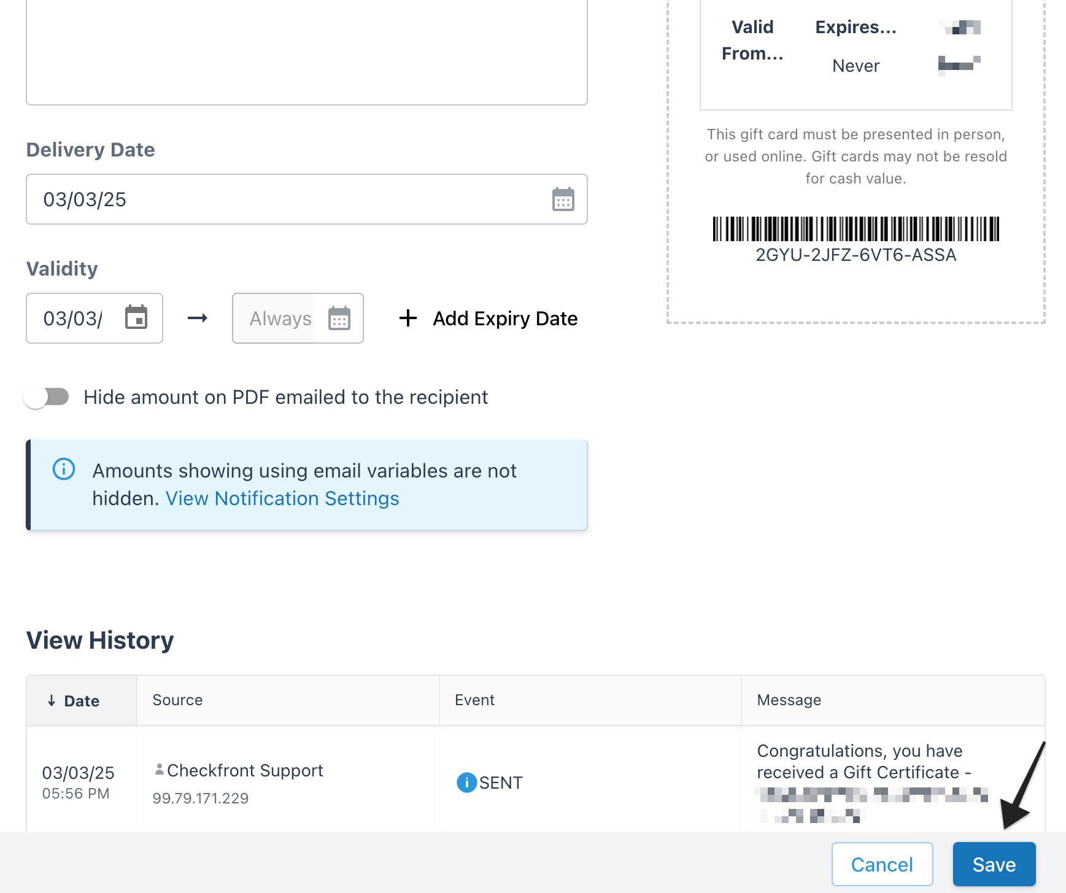This screenshot has width=1066, height=893.
Task: Click the sort arrow in the Date column header
Action: tap(52, 701)
